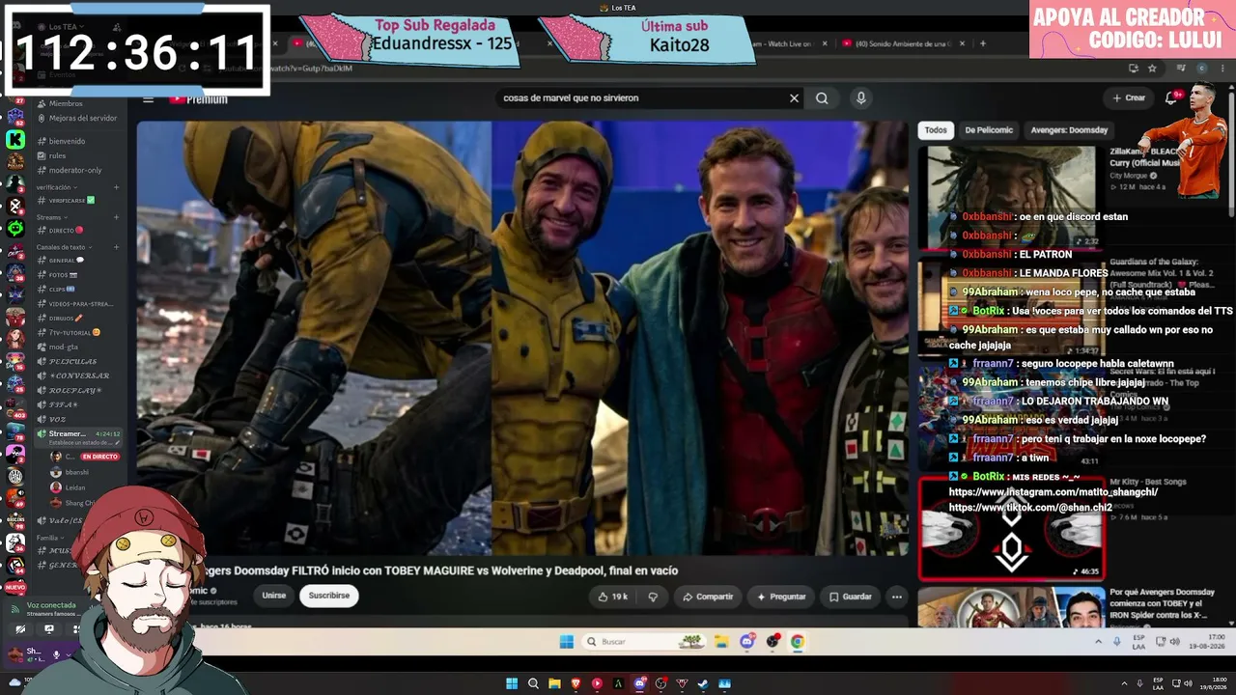Viewport: 1236px width, 695px height.
Task: Click the inner taskbar Buscar search box
Action: 644,642
